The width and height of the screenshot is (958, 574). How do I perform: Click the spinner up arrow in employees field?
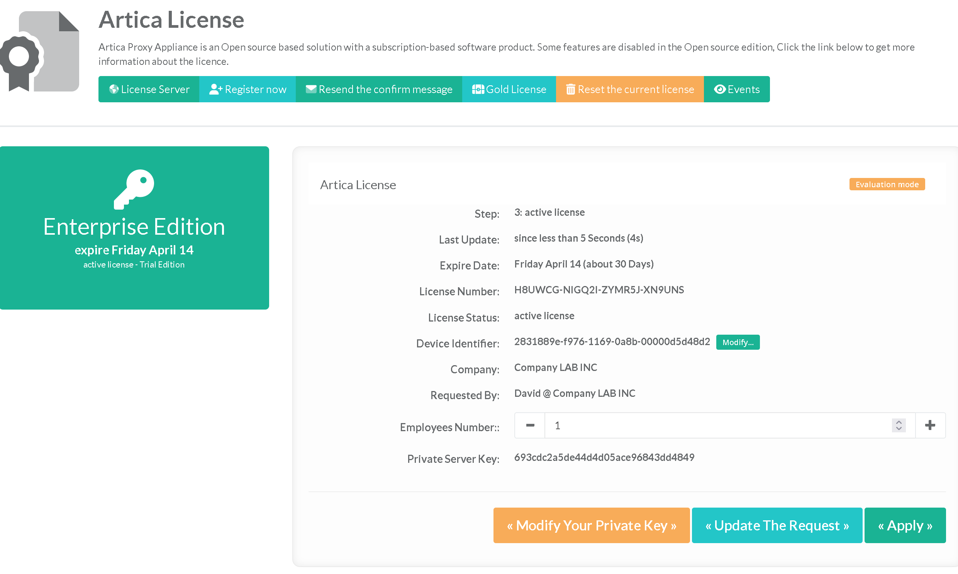click(x=899, y=422)
